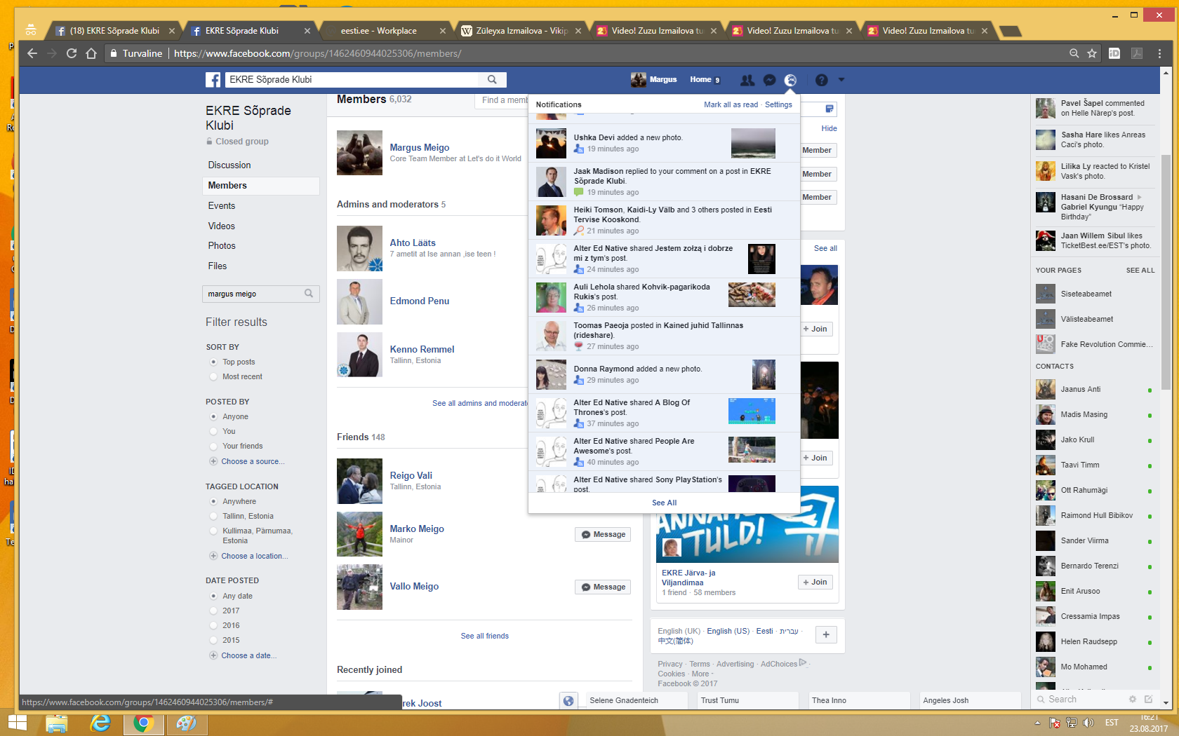Click the Facebook logo icon
Image resolution: width=1179 pixels, height=736 pixels.
[x=213, y=80]
